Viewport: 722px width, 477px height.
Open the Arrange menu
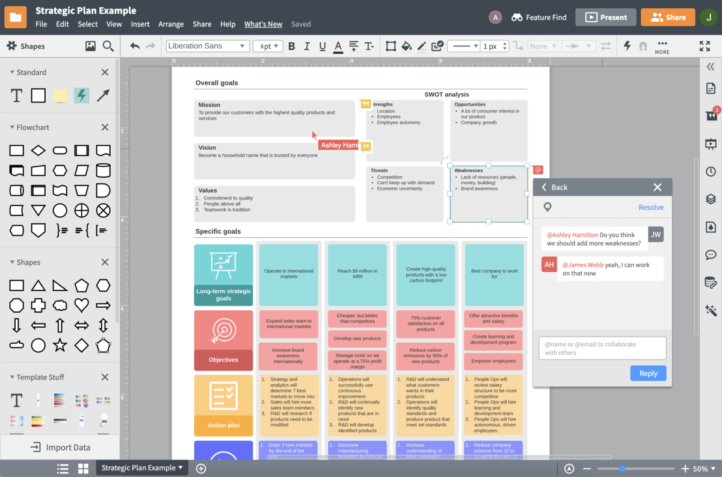click(171, 24)
